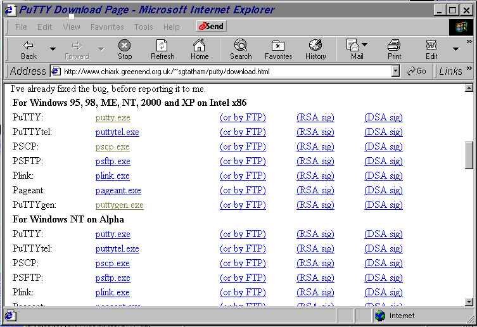Click the puttygen.exe download link

click(x=119, y=205)
